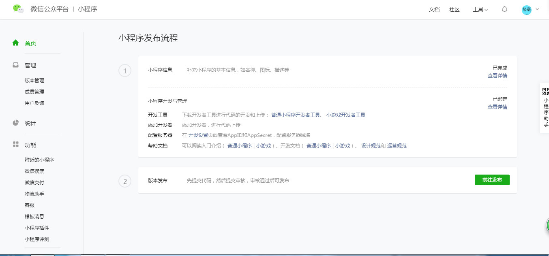549x256 pixels.
Task: Select 成员管理 in sidebar
Action: [34, 92]
